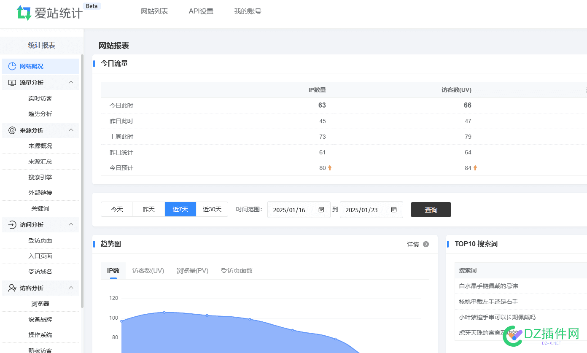
Task: Open 我的账号 in top navigation
Action: point(248,11)
